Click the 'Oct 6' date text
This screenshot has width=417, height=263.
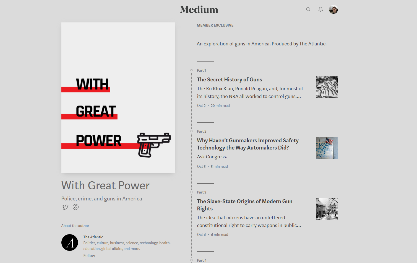pos(201,234)
